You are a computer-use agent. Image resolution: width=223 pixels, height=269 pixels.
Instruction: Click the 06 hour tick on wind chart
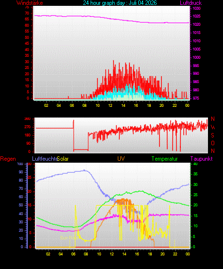(x=72, y=105)
